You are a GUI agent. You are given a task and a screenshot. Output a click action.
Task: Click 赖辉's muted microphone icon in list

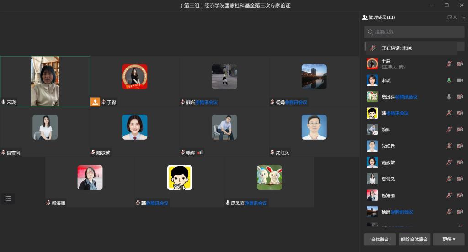point(449,130)
